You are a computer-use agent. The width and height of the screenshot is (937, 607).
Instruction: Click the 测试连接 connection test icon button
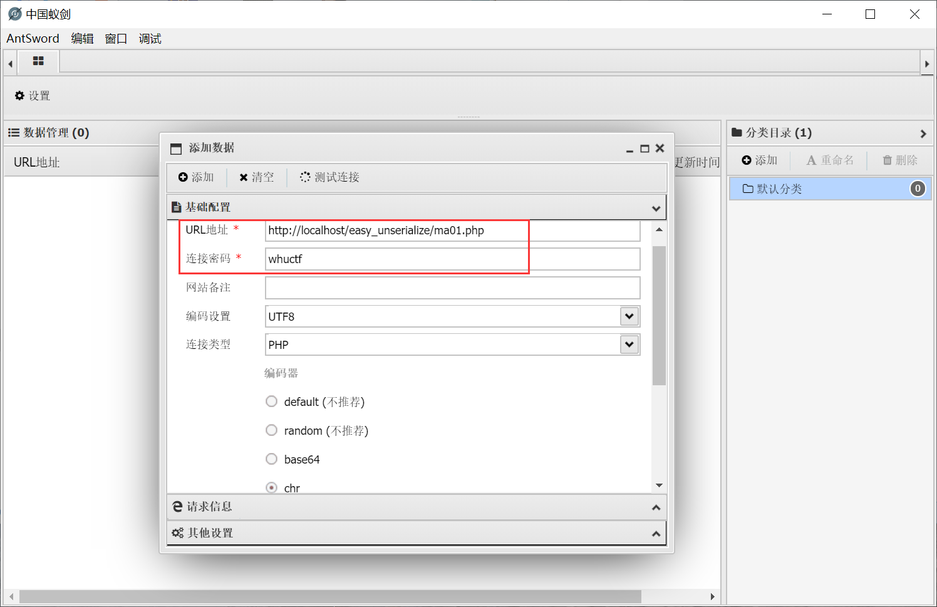[x=305, y=177]
